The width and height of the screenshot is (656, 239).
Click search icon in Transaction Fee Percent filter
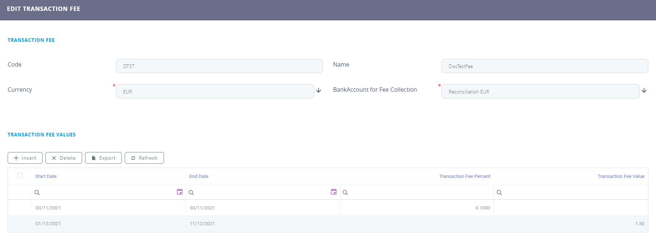point(345,192)
